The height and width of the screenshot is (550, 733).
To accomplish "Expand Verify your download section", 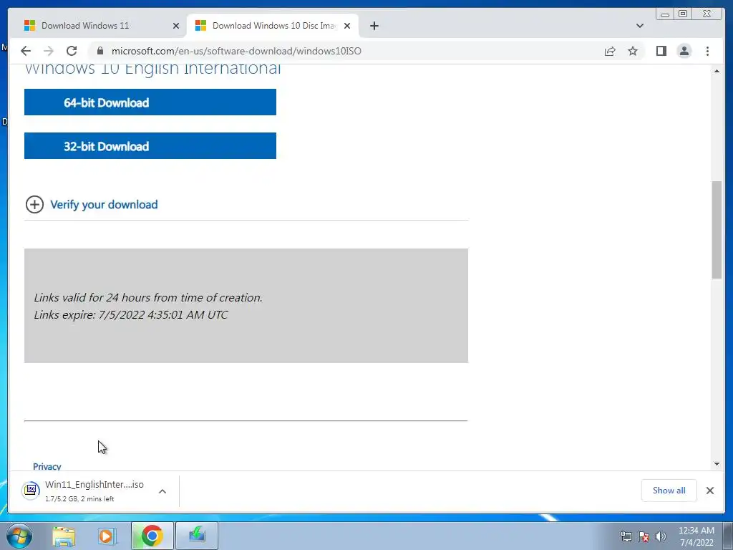I will click(34, 204).
